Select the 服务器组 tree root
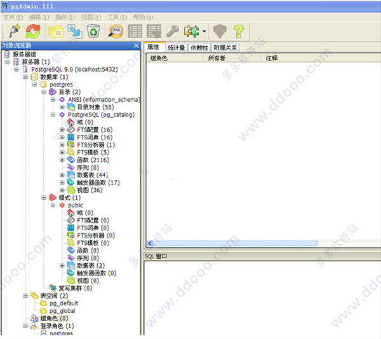 (x=24, y=54)
